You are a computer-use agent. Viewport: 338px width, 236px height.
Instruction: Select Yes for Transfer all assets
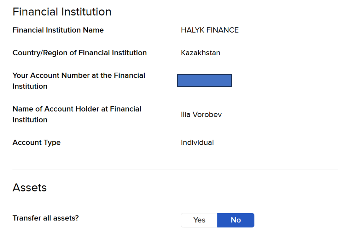(x=199, y=220)
